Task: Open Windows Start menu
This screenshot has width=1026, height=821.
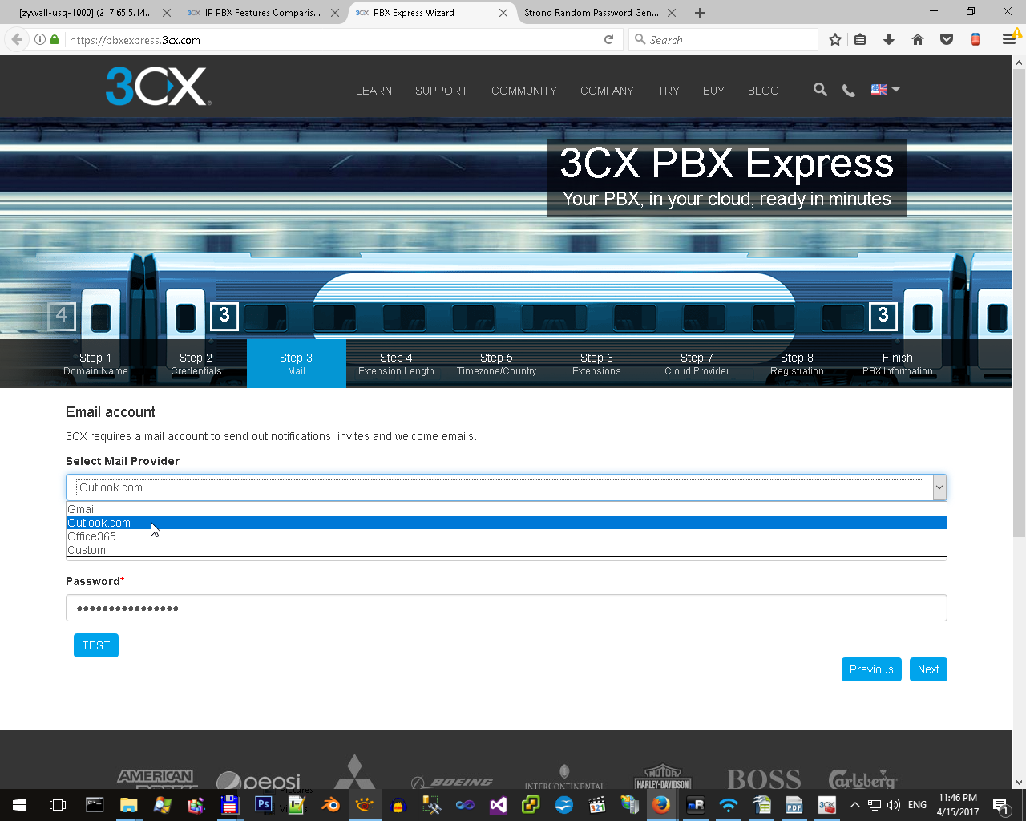Action: click(x=19, y=805)
